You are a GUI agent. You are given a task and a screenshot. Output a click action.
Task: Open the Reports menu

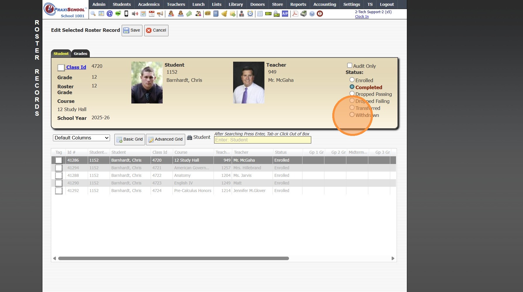pos(298,4)
